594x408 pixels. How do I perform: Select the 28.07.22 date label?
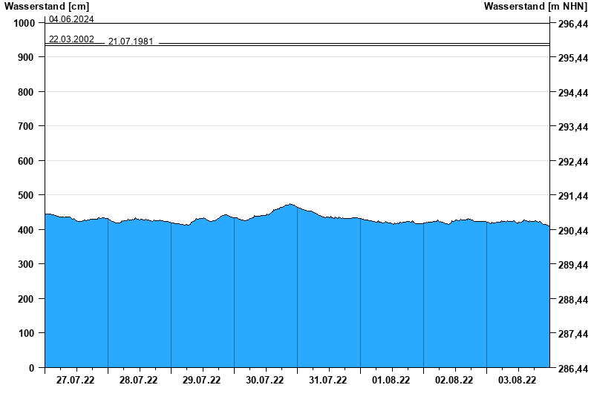[139, 381]
